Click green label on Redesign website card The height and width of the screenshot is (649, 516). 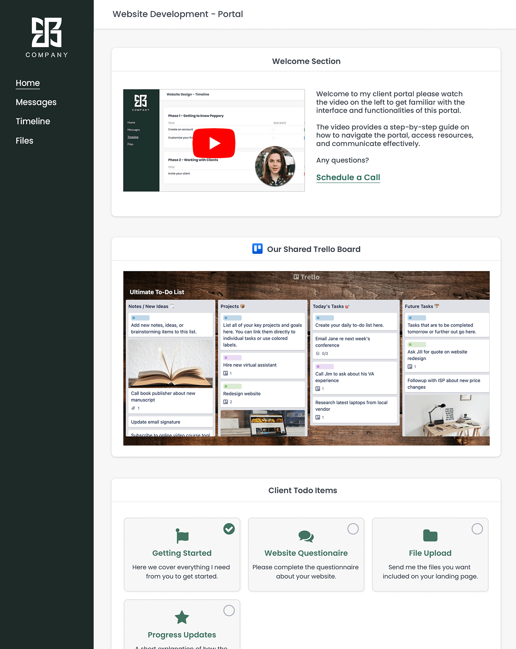233,386
